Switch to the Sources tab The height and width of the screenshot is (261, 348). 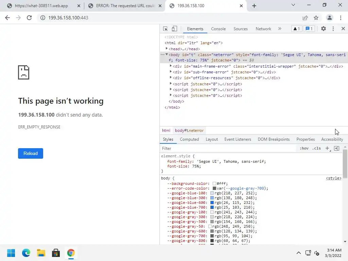click(x=240, y=29)
